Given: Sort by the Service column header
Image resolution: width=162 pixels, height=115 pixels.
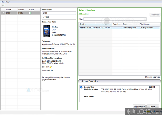Looking at the screenshot, I should pyautogui.click(x=95, y=24).
